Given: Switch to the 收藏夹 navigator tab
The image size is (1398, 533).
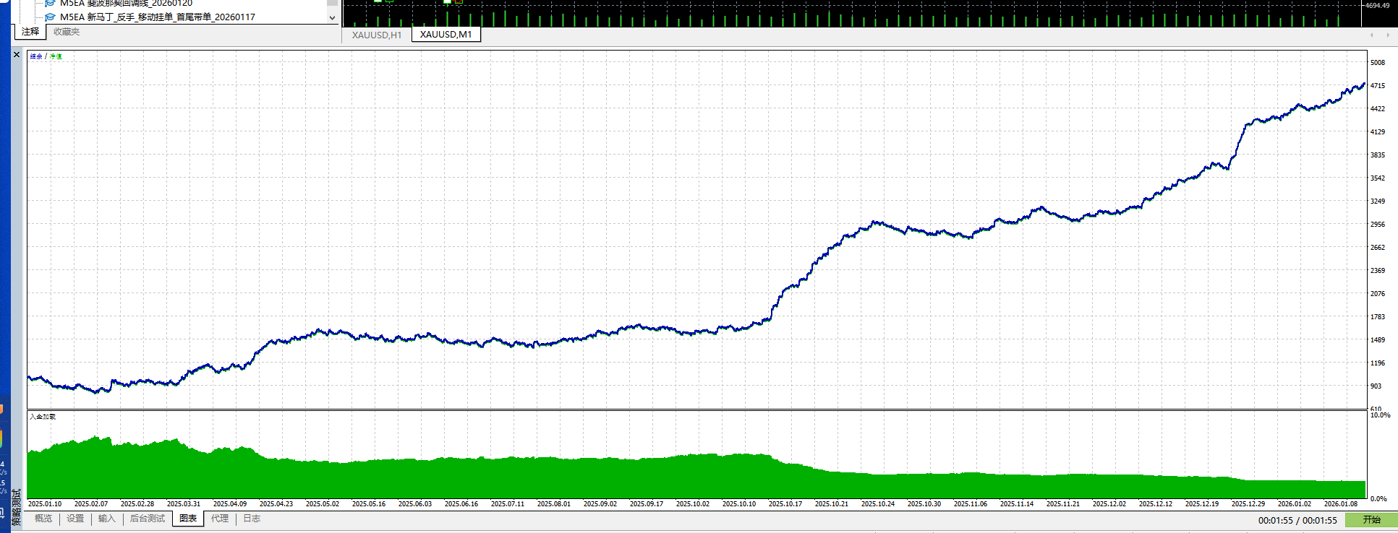Looking at the screenshot, I should [x=67, y=32].
